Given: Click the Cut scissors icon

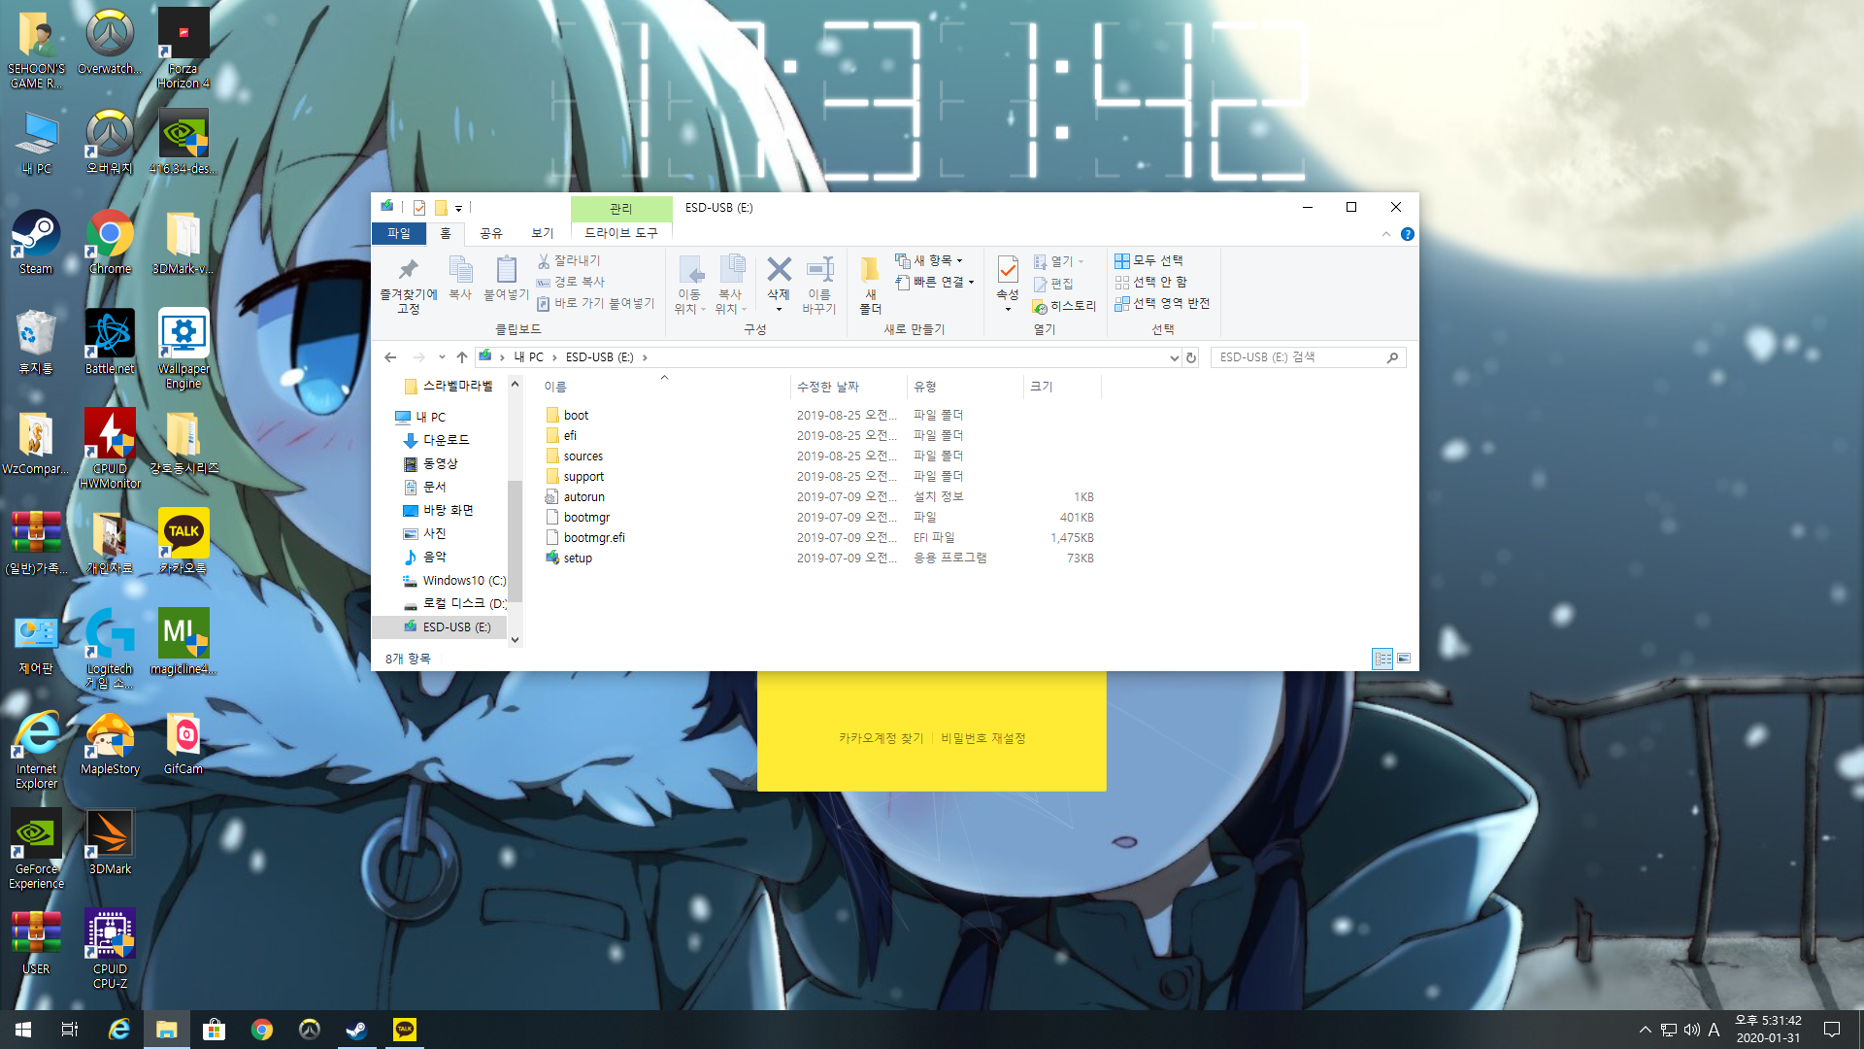Looking at the screenshot, I should [x=544, y=260].
